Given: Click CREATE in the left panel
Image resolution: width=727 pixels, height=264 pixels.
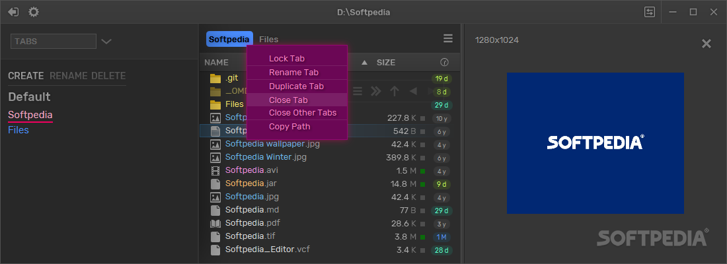Looking at the screenshot, I should pyautogui.click(x=26, y=76).
